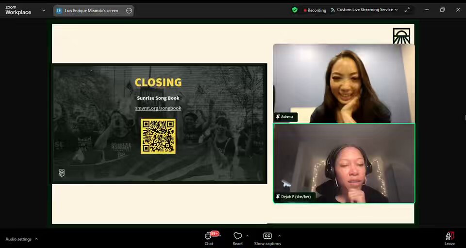Click the LE avatar badge on tab
466x248 pixels.
pyautogui.click(x=59, y=11)
